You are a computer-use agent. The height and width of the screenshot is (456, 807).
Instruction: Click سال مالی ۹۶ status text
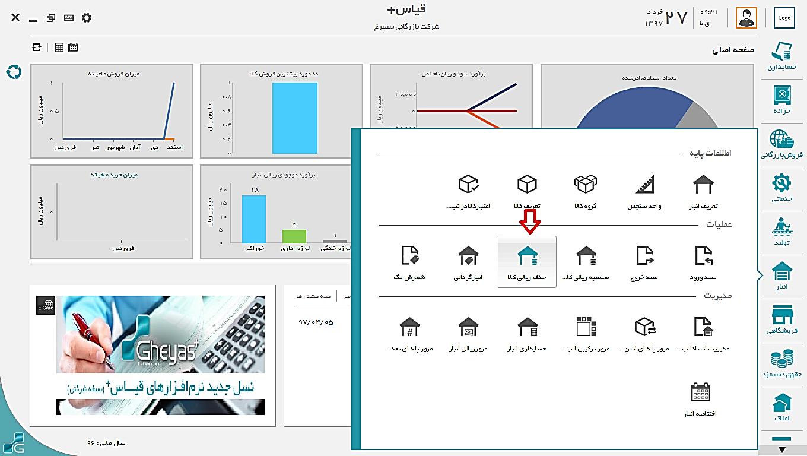point(106,443)
